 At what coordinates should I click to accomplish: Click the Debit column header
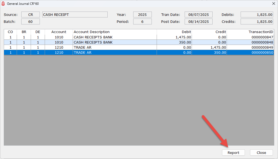[x=174, y=32]
